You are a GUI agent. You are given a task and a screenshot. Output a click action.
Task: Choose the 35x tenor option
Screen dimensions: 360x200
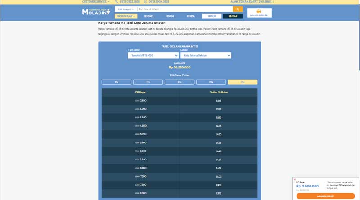click(243, 82)
